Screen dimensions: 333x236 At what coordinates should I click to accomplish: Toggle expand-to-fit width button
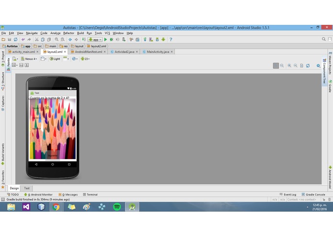pyautogui.click(x=21, y=65)
